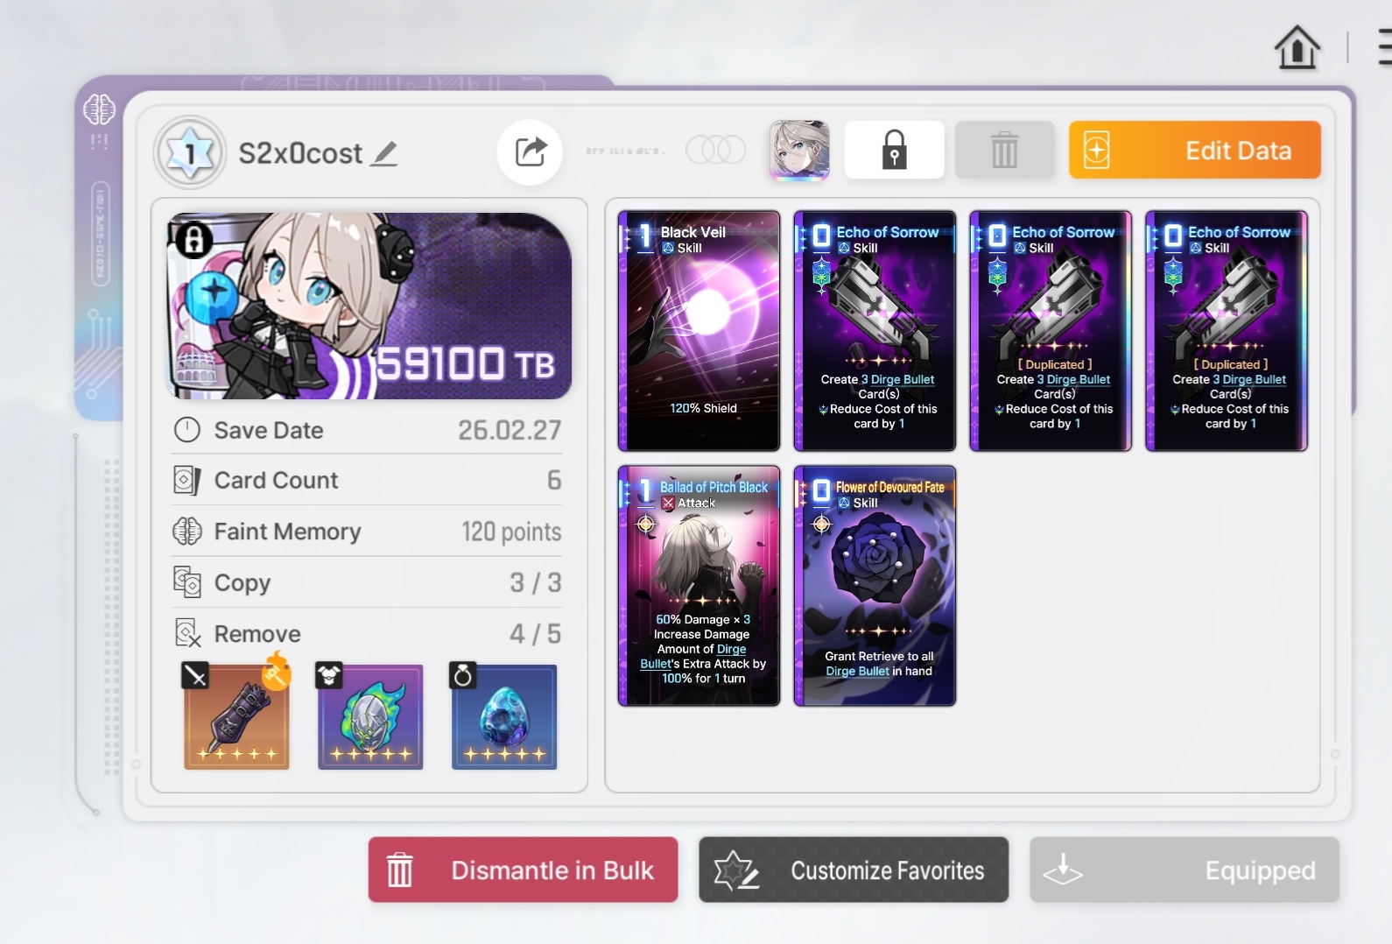The width and height of the screenshot is (1392, 944).
Task: Click the greyed-out trash can button
Action: (x=1004, y=150)
